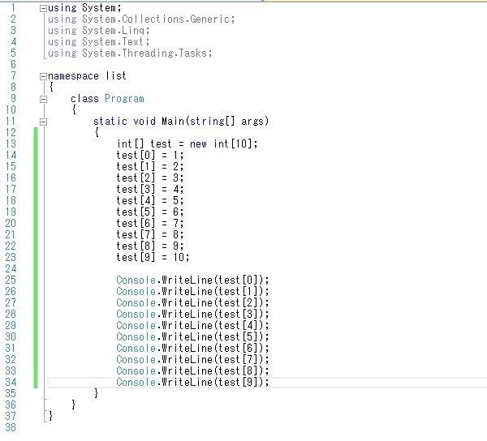Click the 'test[2] = 3;' statement
487x441 pixels.
coord(150,178)
